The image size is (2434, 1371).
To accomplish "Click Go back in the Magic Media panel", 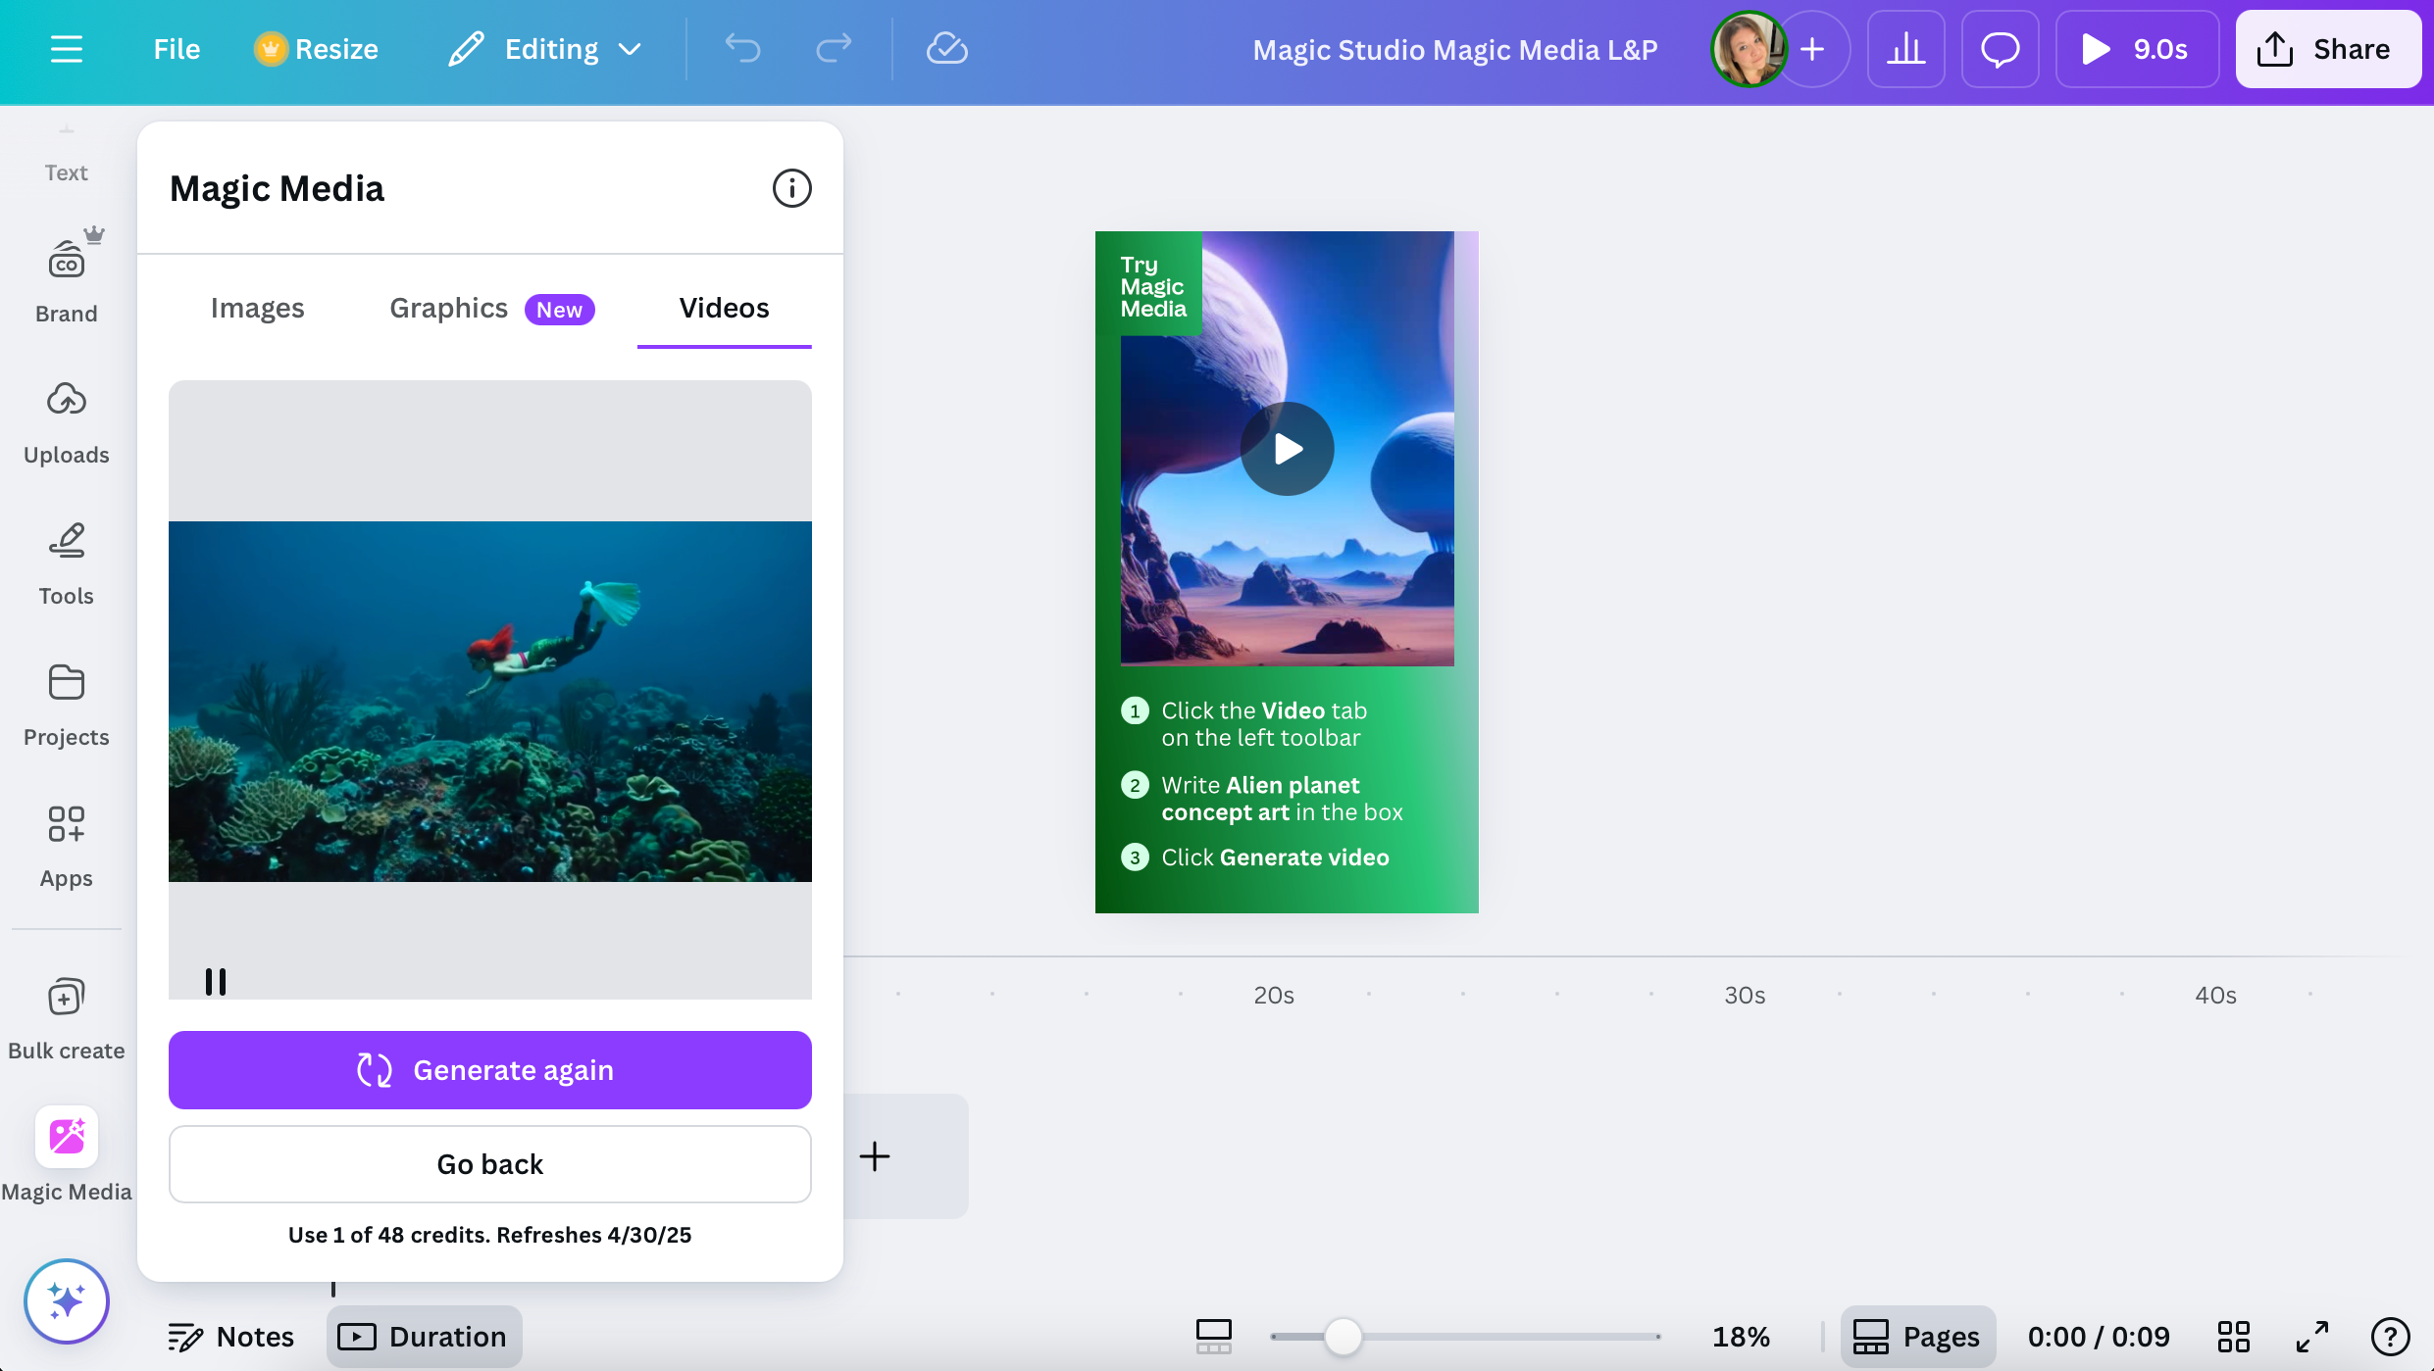I will coord(489,1163).
